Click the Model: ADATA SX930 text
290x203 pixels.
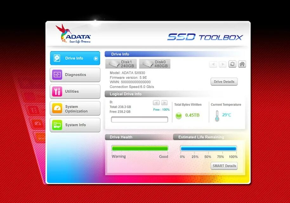(x=127, y=73)
